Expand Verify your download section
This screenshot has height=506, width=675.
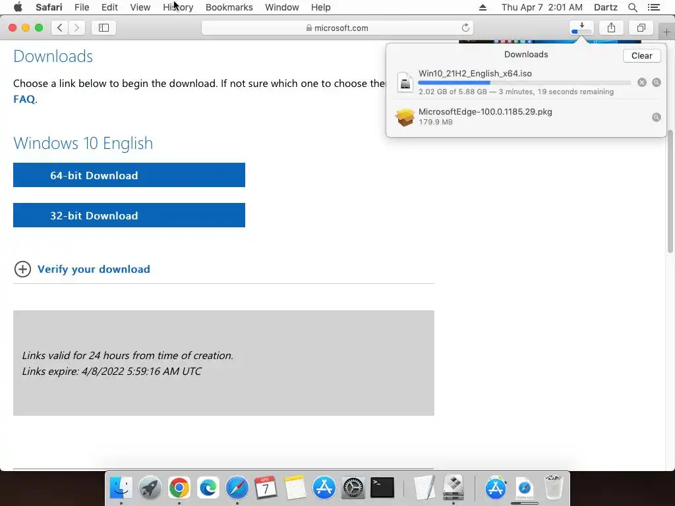click(x=22, y=269)
